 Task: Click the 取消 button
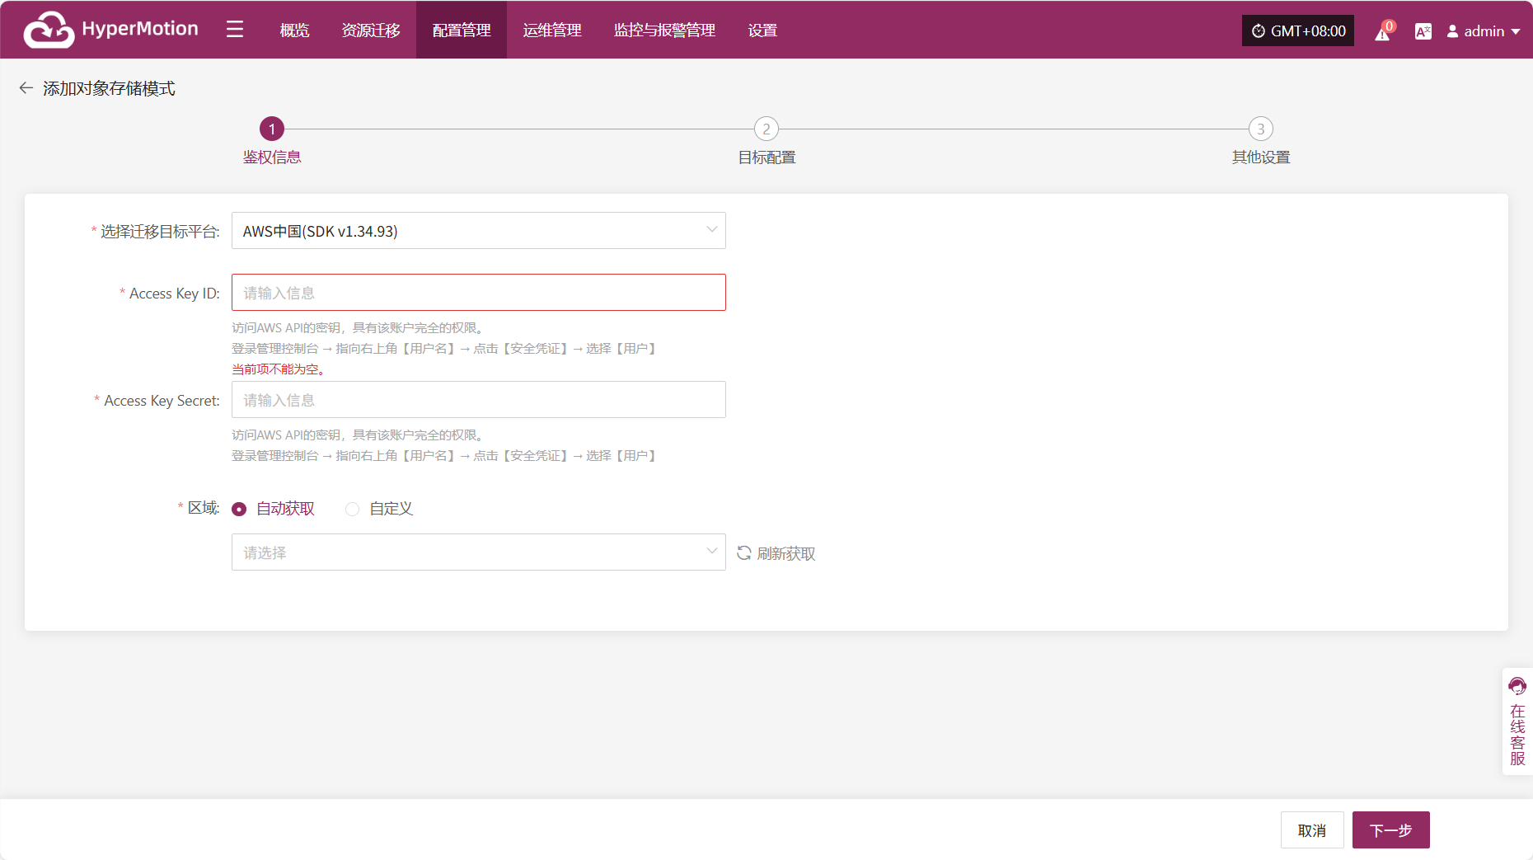(x=1312, y=830)
